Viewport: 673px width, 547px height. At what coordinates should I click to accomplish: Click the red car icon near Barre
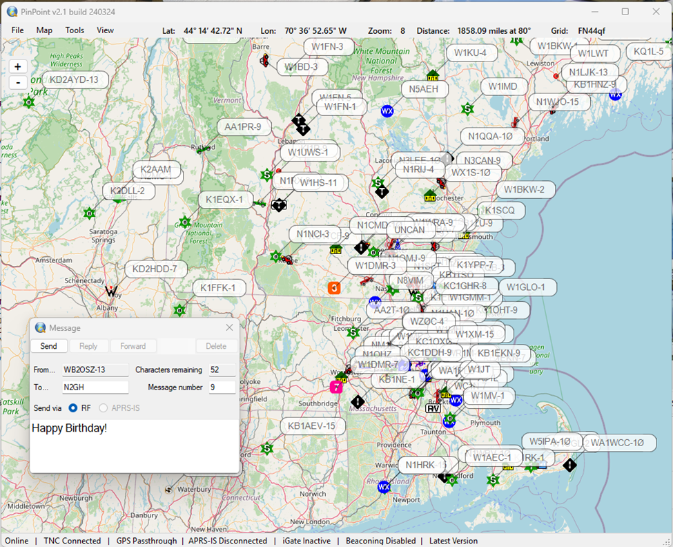(x=264, y=61)
